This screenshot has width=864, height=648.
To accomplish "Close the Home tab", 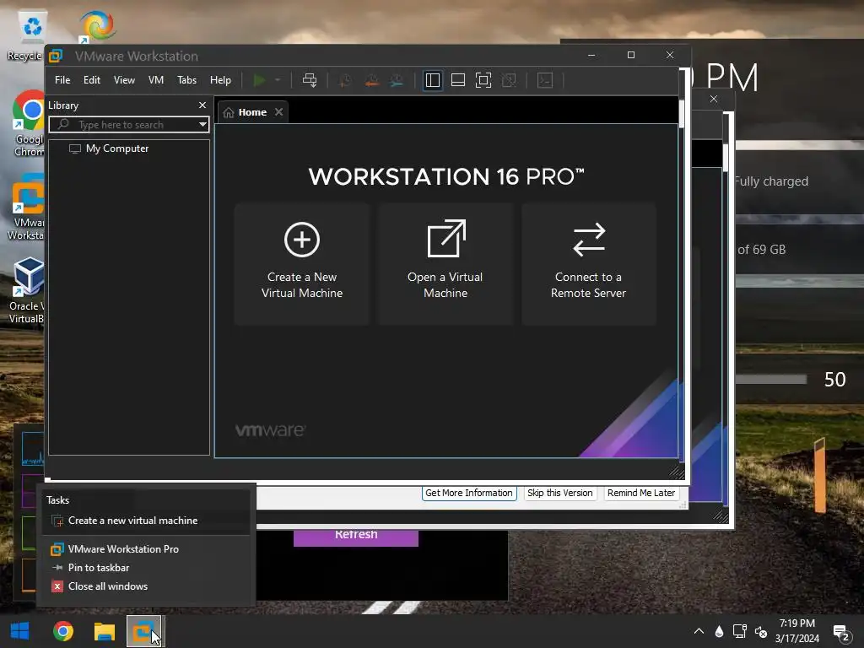I will [x=278, y=112].
